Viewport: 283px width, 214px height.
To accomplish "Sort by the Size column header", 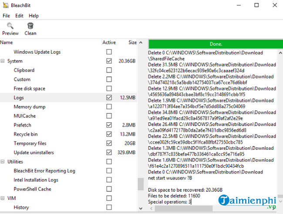I will point(132,42).
